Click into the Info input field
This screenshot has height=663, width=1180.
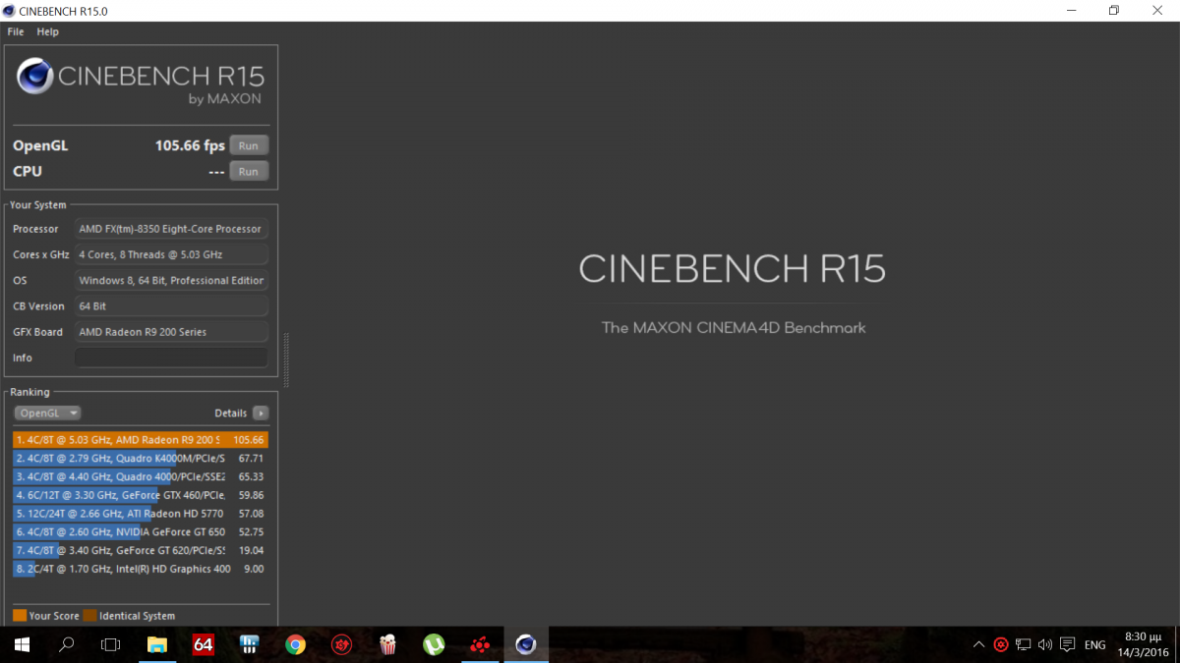pos(171,358)
